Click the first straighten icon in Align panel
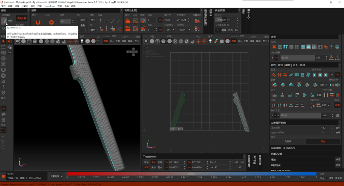Screen dimensions: 344x186 274,75
